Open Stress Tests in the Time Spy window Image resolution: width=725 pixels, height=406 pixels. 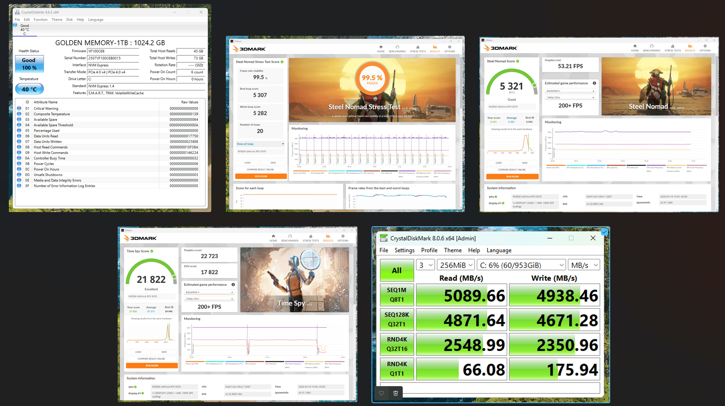[311, 238]
